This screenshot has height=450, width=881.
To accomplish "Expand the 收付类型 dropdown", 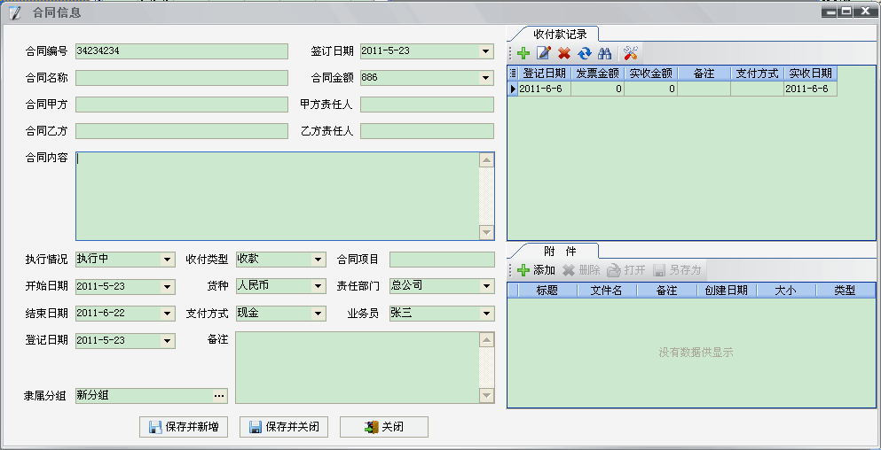I will click(x=319, y=260).
